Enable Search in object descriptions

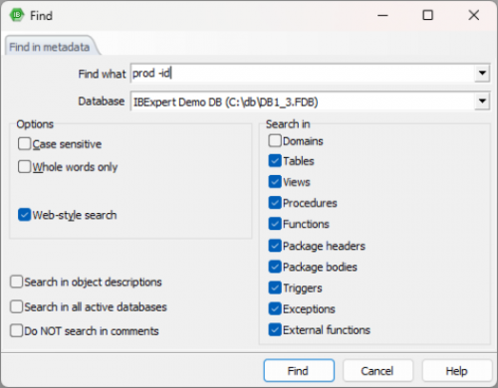pyautogui.click(x=16, y=282)
